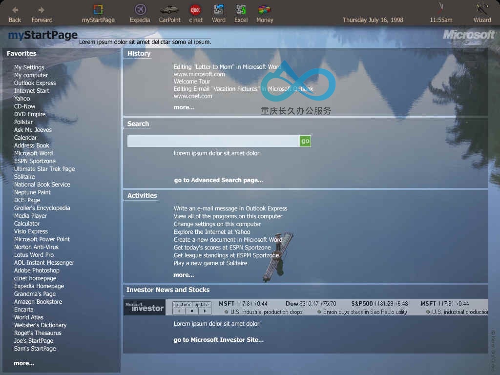Launch Excel from the top toolbar
The width and height of the screenshot is (500, 375).
tap(241, 9)
